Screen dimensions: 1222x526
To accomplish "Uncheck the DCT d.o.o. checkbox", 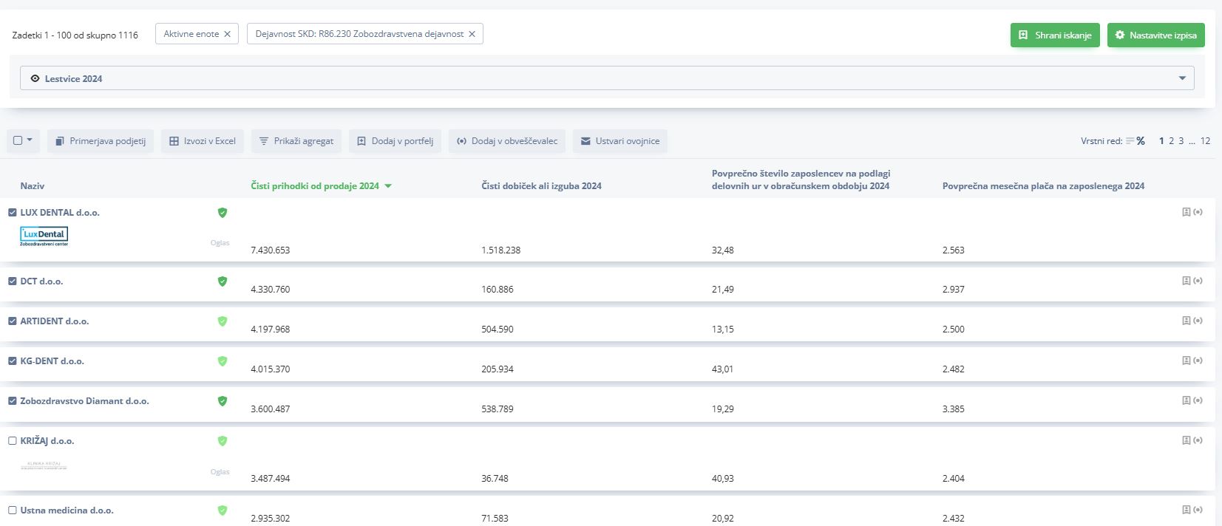I will click(12, 281).
